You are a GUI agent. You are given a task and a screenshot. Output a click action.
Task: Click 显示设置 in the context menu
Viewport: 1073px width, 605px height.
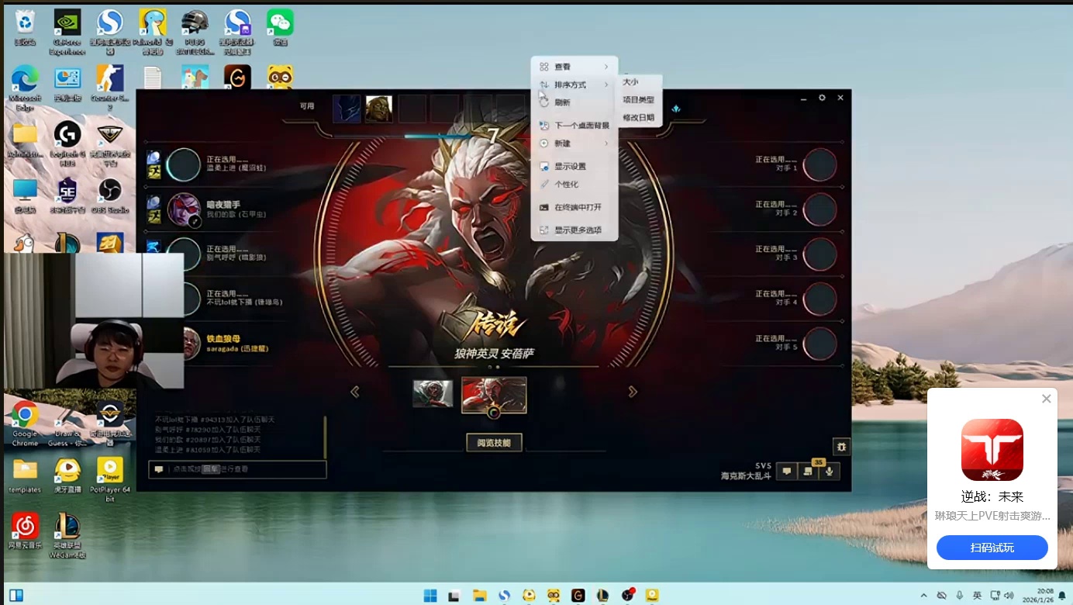pos(570,166)
